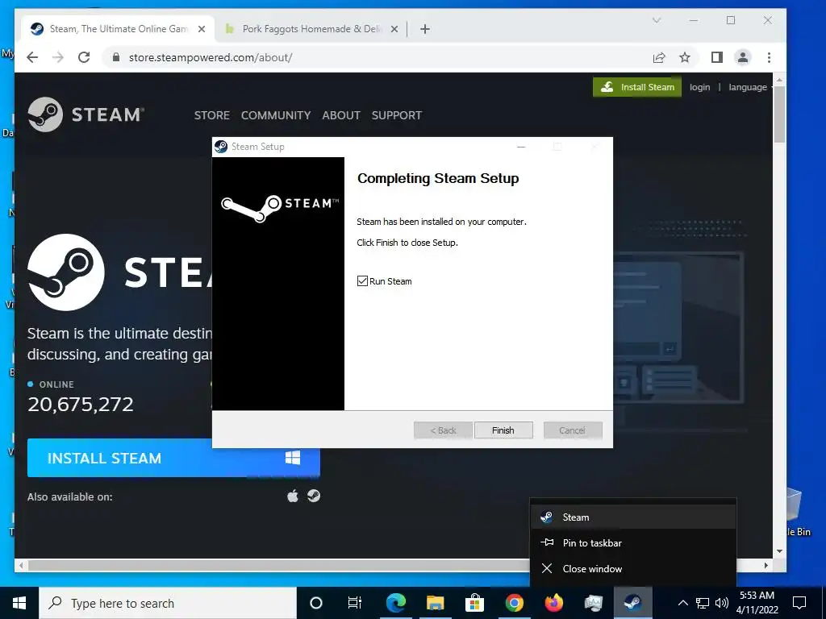Image resolution: width=826 pixels, height=619 pixels.
Task: Open Chrome three-dot menu
Action: pos(769,57)
